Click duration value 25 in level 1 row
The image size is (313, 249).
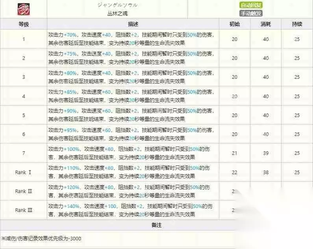point(297,39)
